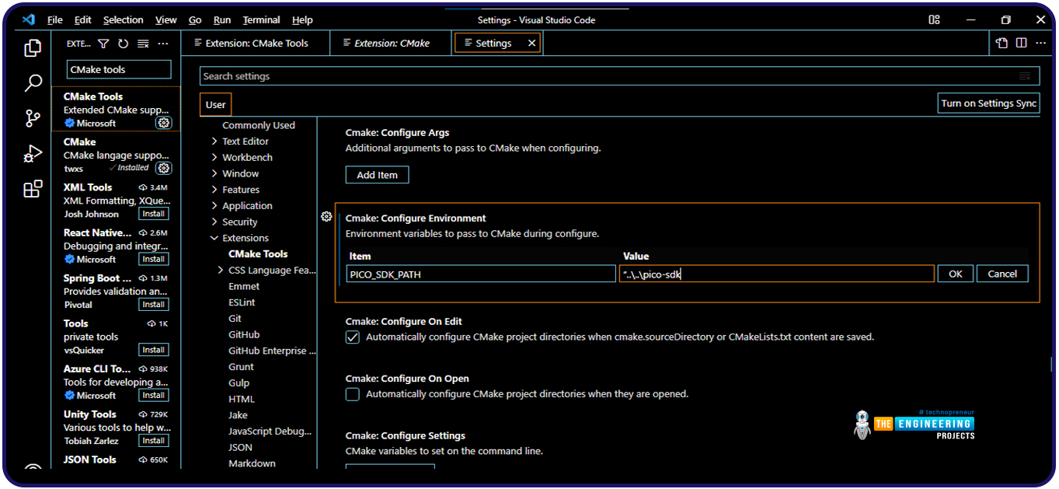Select Emmet in the settings tree
Image resolution: width=1059 pixels, height=489 pixels.
[x=244, y=286]
